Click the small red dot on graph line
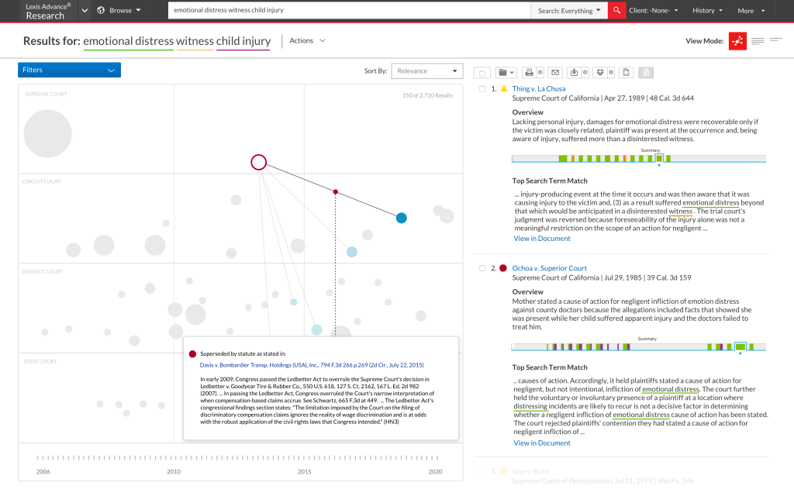Image resolution: width=794 pixels, height=496 pixels. coord(335,192)
